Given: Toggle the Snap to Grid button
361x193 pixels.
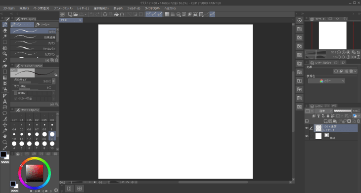Looking at the screenshot, I should point(160,14).
